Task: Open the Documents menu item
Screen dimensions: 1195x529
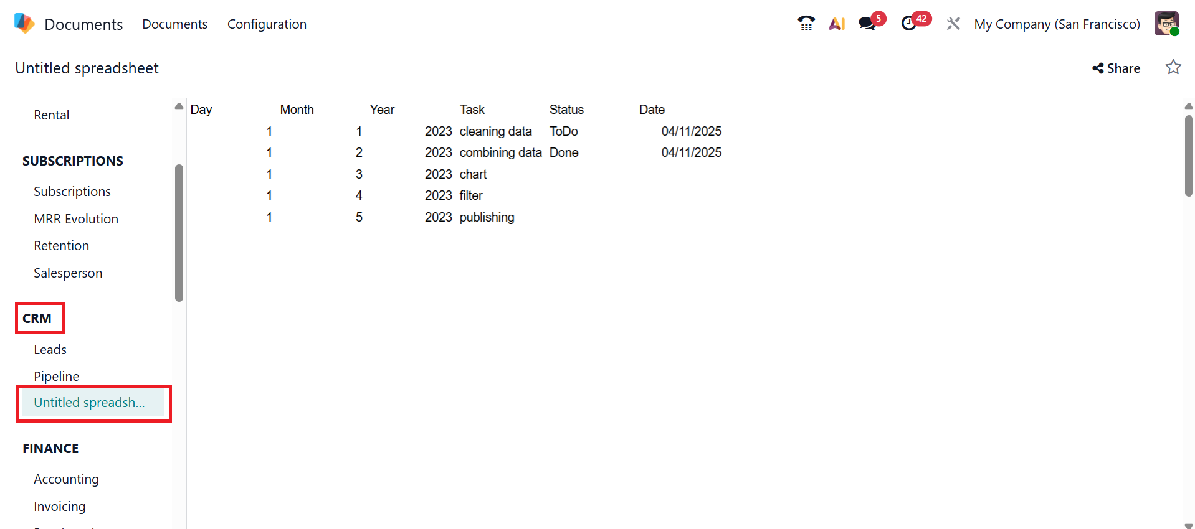Action: click(x=174, y=24)
